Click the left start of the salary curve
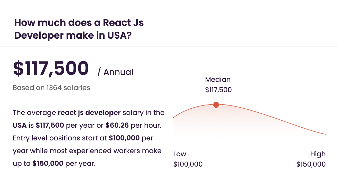The image size is (338, 186). click(x=176, y=116)
